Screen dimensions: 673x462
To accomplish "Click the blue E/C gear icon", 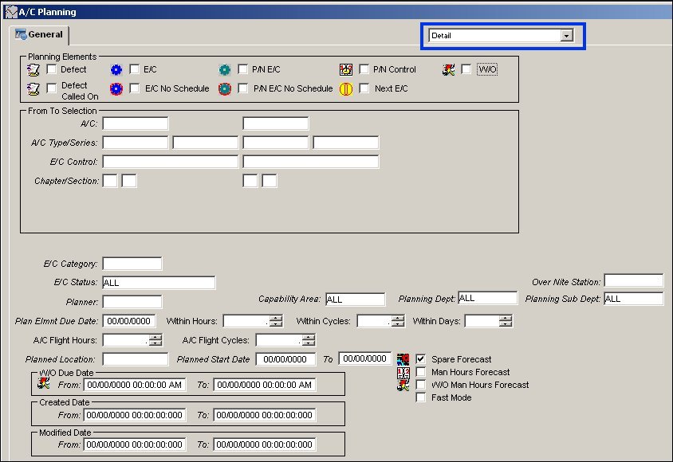I will point(116,69).
